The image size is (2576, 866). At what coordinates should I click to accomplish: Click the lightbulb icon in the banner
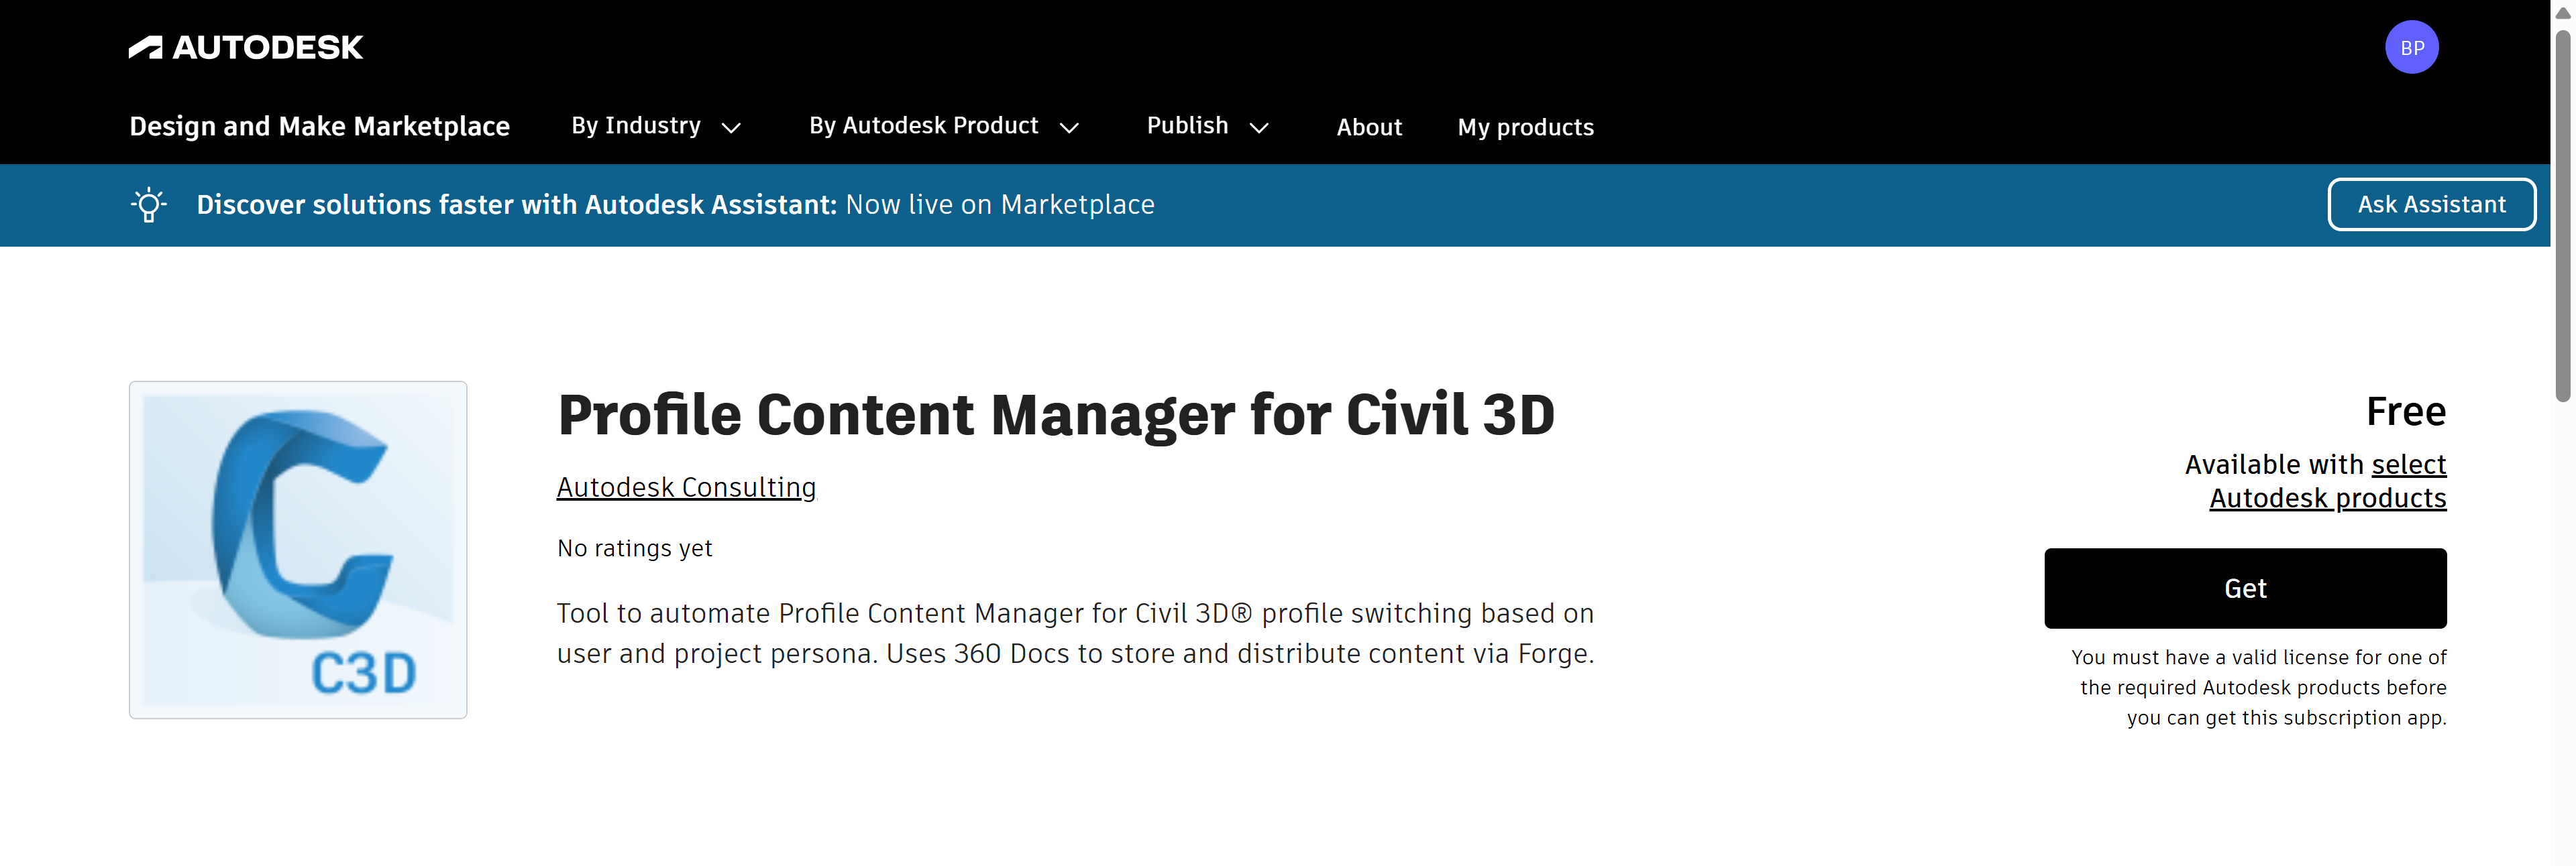click(x=148, y=204)
